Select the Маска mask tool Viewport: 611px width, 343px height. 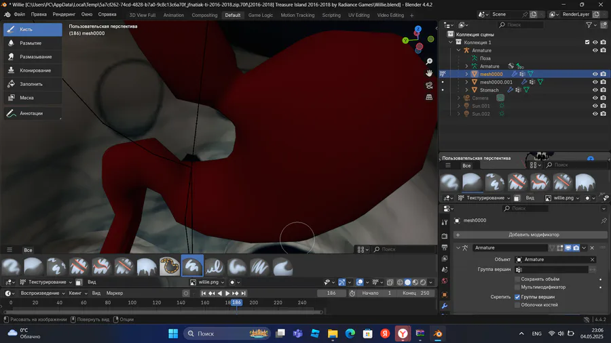coord(33,98)
